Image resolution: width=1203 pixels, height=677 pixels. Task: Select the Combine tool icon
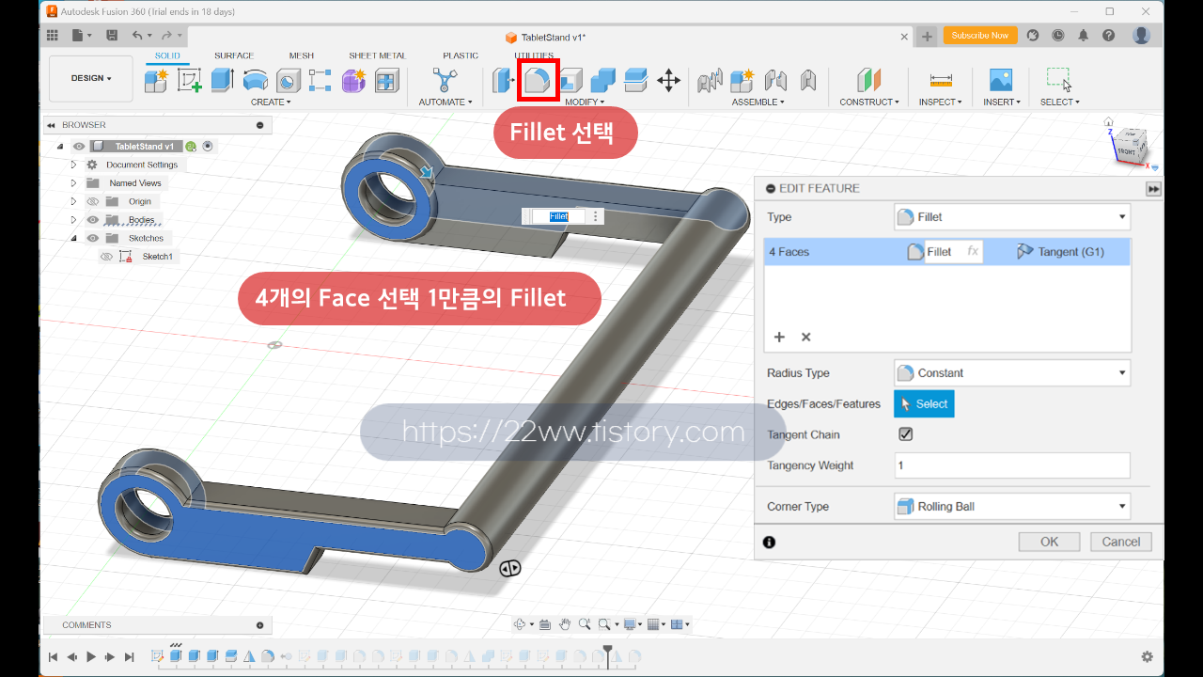click(603, 80)
